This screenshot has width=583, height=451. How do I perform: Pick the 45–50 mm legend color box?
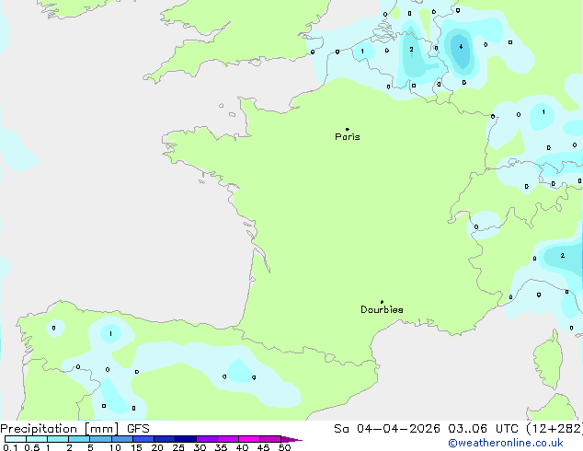[270, 439]
